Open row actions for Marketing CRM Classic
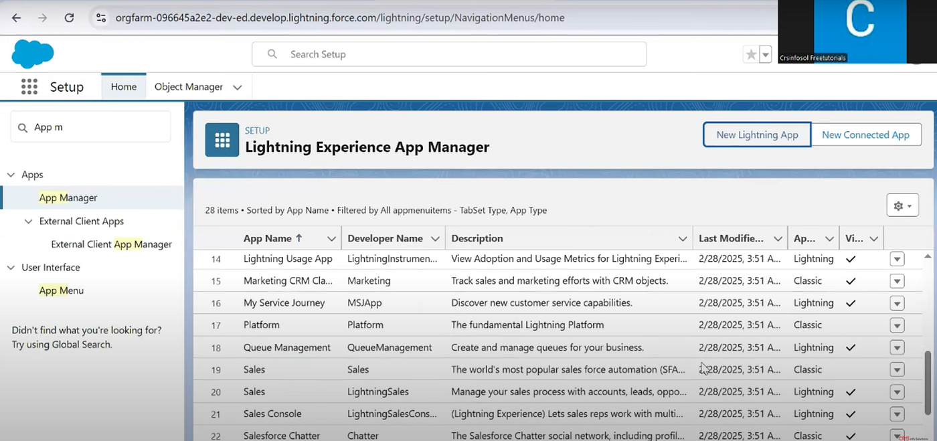 click(897, 281)
